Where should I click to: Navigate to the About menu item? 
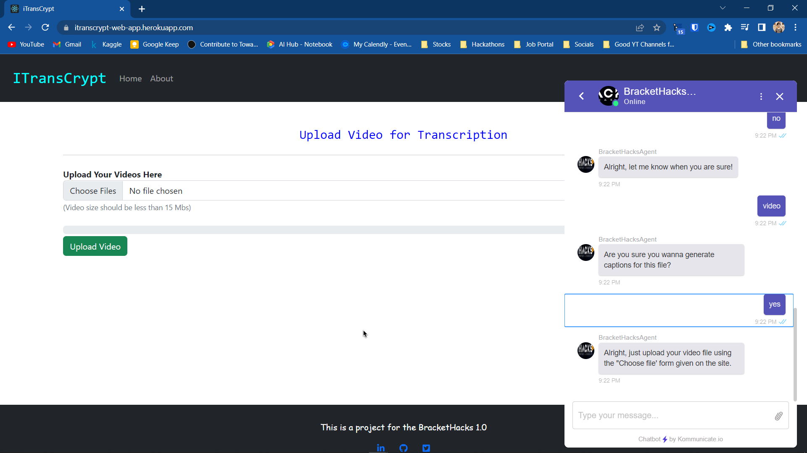pyautogui.click(x=161, y=78)
